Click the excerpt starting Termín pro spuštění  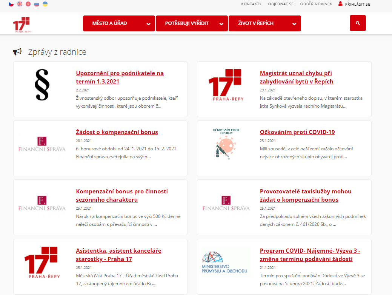pyautogui.click(x=312, y=280)
